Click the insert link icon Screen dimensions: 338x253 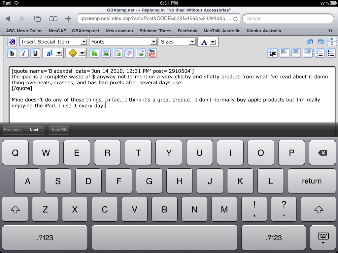pos(94,53)
